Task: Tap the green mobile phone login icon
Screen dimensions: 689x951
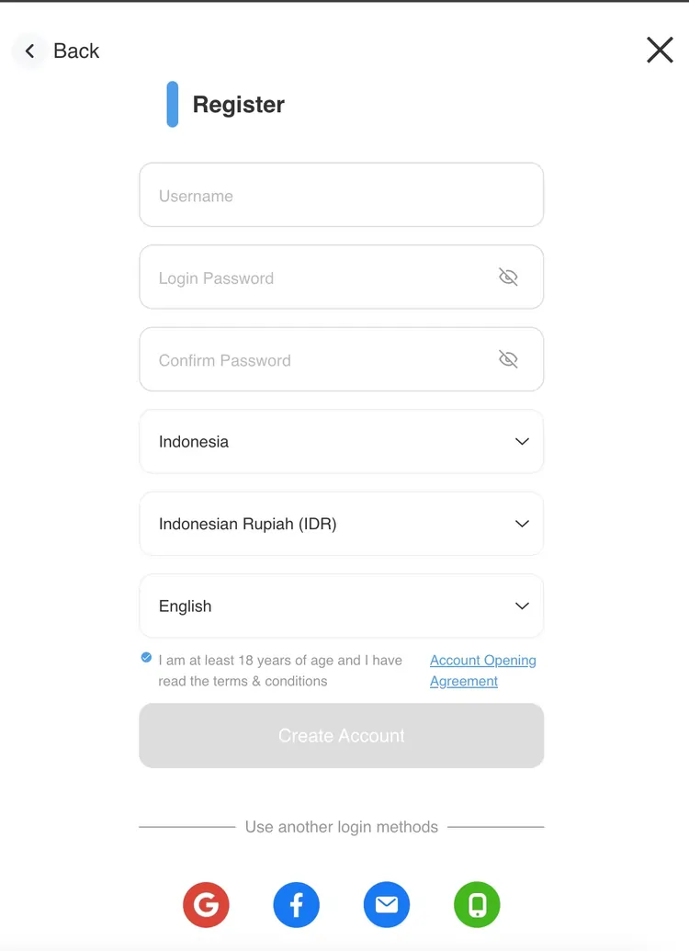Action: point(477,905)
